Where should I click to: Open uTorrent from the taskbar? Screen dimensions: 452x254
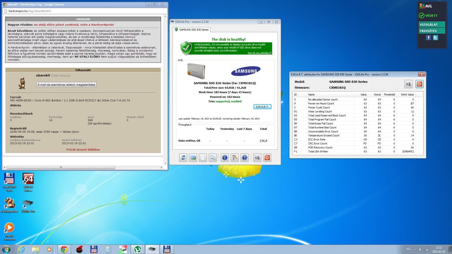coord(138,249)
